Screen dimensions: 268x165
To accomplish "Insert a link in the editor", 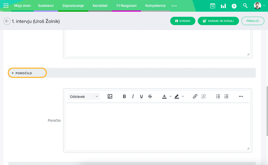I will click(x=195, y=96).
